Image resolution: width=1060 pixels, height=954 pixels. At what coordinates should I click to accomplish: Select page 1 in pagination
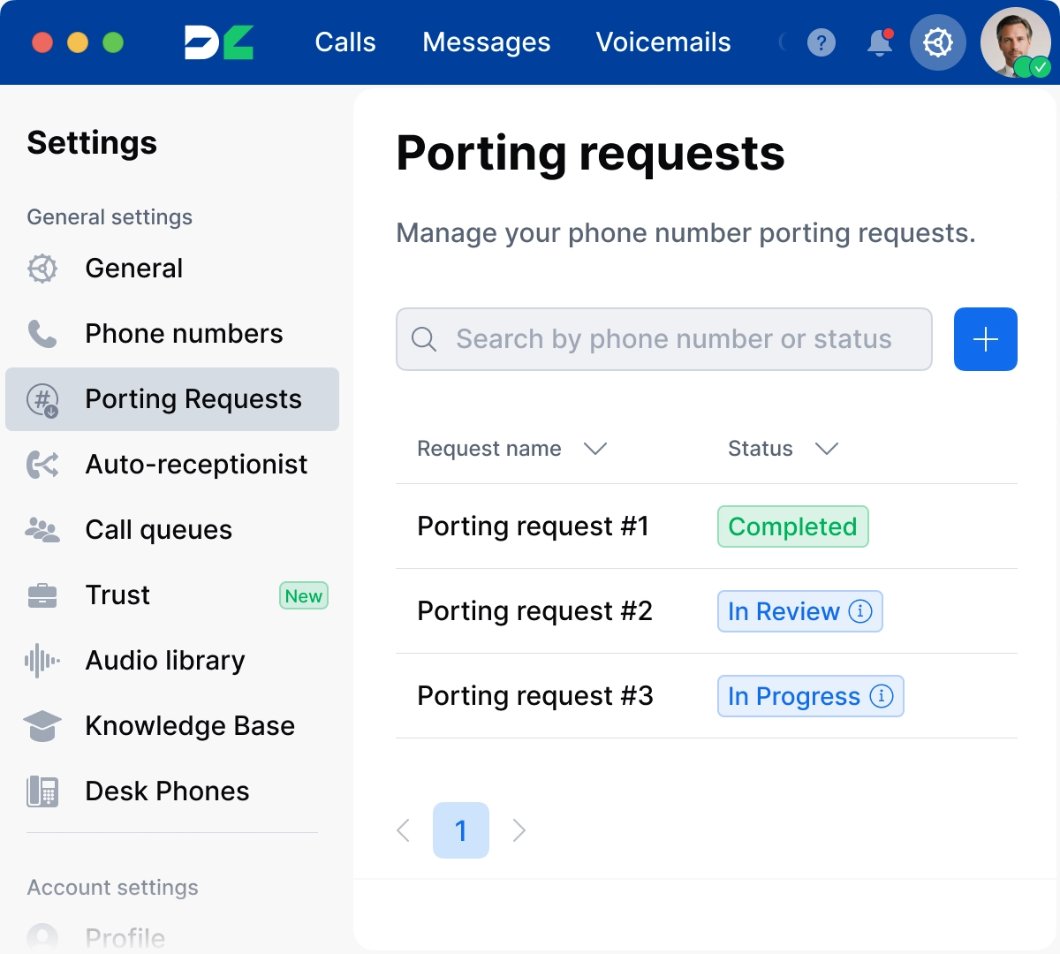click(x=460, y=830)
